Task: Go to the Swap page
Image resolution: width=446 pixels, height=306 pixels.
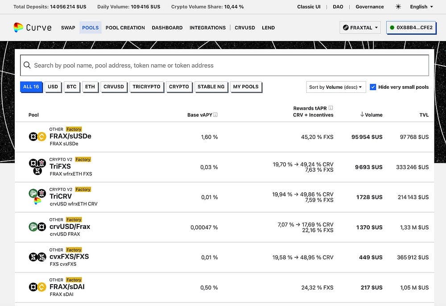Action: [68, 28]
